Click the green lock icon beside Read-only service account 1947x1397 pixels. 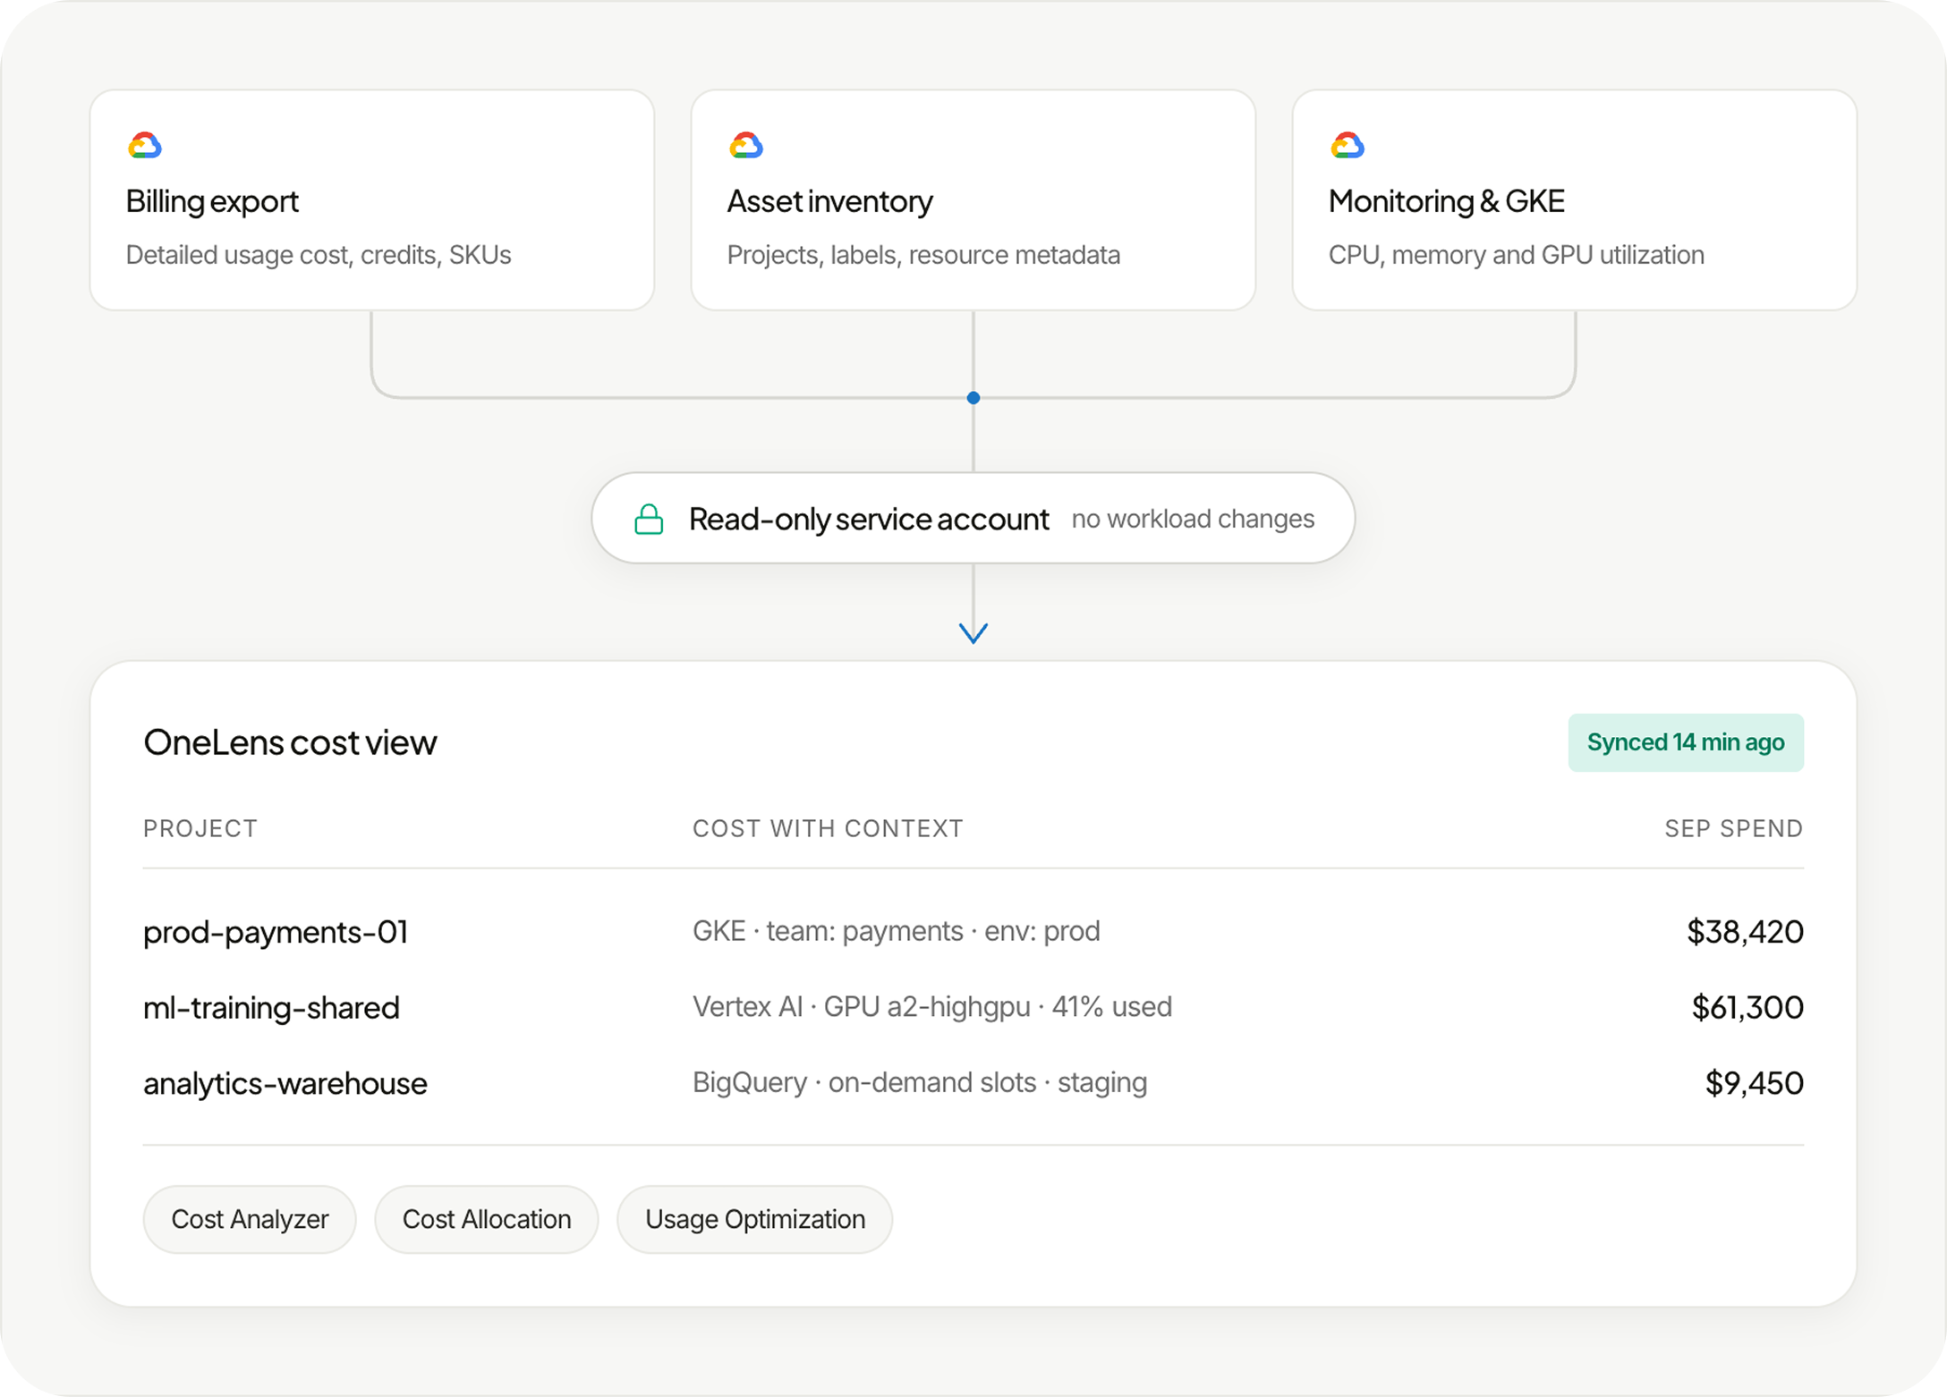coord(649,519)
